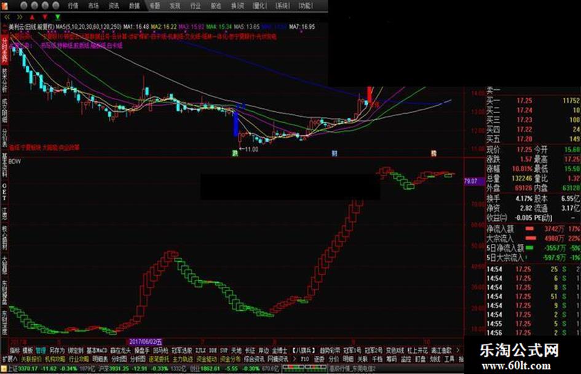Viewport: 581px width, 374px height.
Task: Open the 数据 menu
Action: tap(134, 6)
